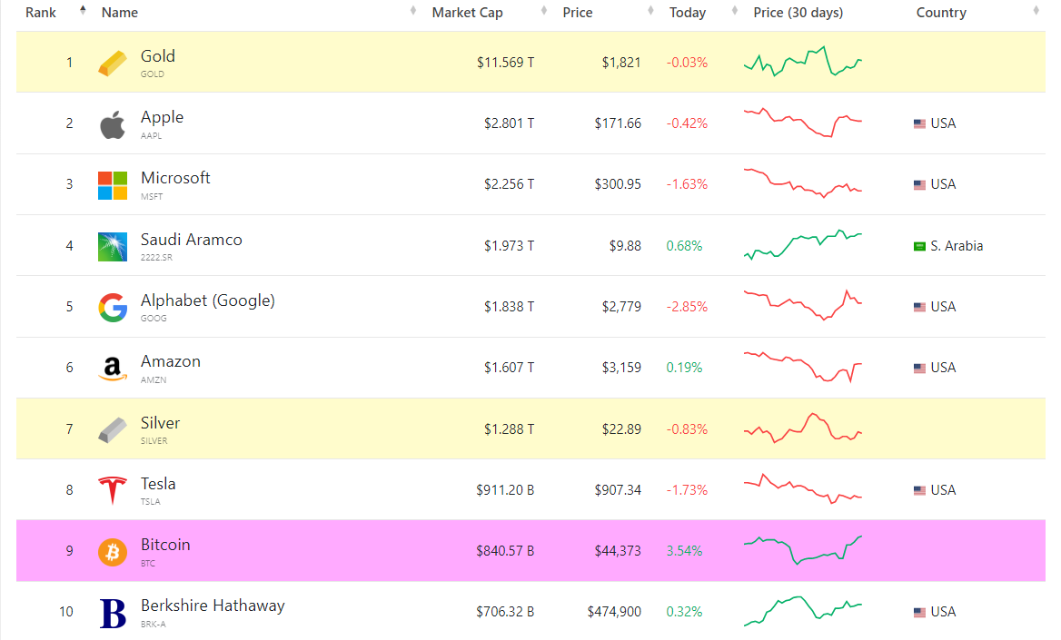The height and width of the screenshot is (640, 1061).
Task: View Amazon 30-day price chart
Action: tap(802, 367)
